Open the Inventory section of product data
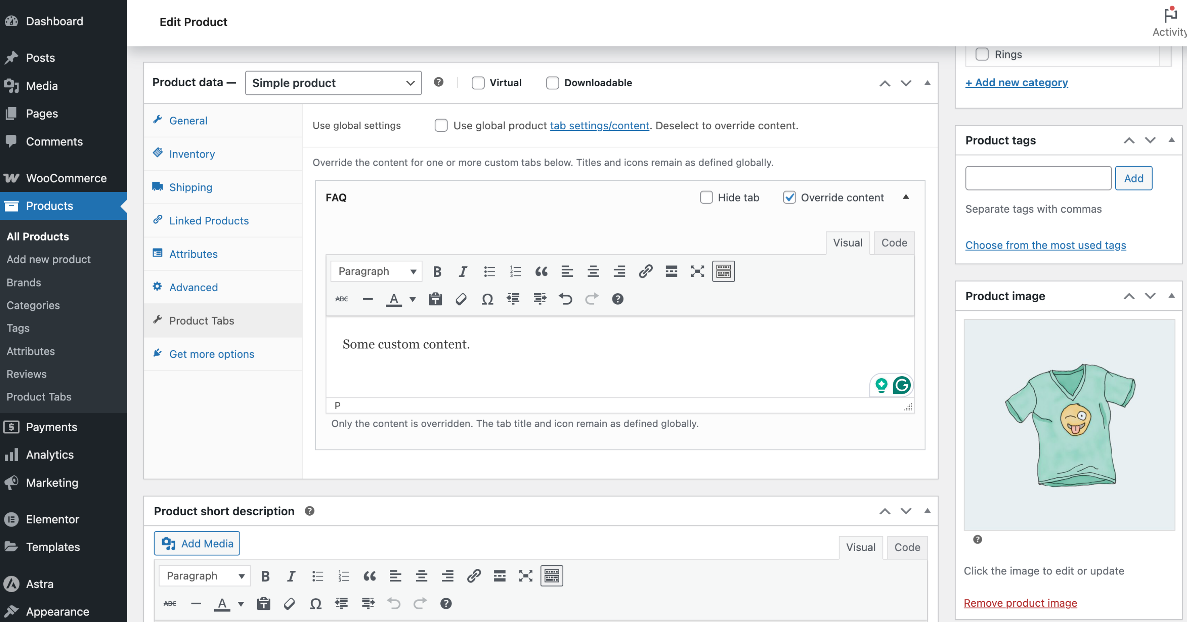 point(192,154)
